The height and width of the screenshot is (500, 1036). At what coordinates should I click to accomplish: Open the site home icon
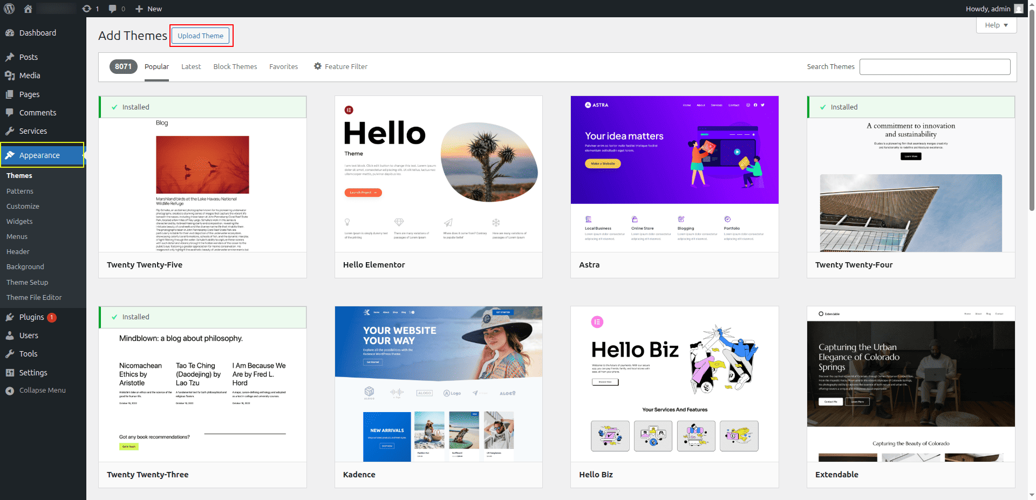pyautogui.click(x=28, y=9)
